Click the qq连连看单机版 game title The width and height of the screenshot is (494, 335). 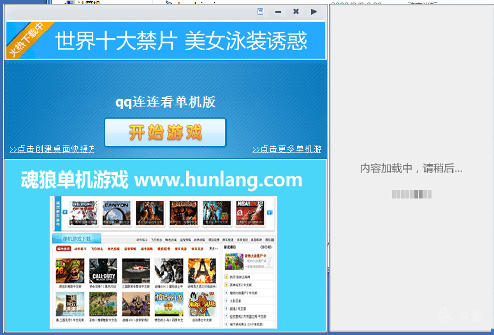click(165, 102)
